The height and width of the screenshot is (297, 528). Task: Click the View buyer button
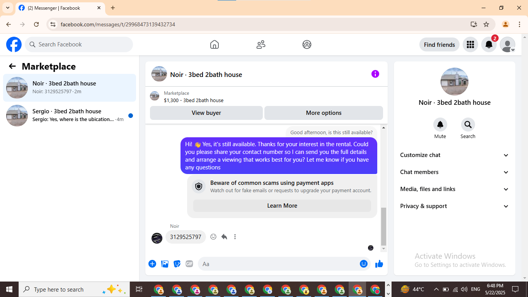[206, 113]
